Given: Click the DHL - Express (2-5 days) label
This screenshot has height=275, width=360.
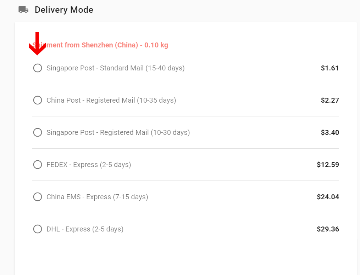Looking at the screenshot, I should (x=85, y=229).
